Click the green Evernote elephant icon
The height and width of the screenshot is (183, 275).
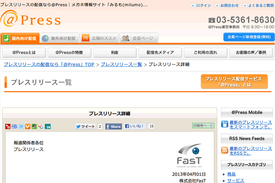point(34,127)
